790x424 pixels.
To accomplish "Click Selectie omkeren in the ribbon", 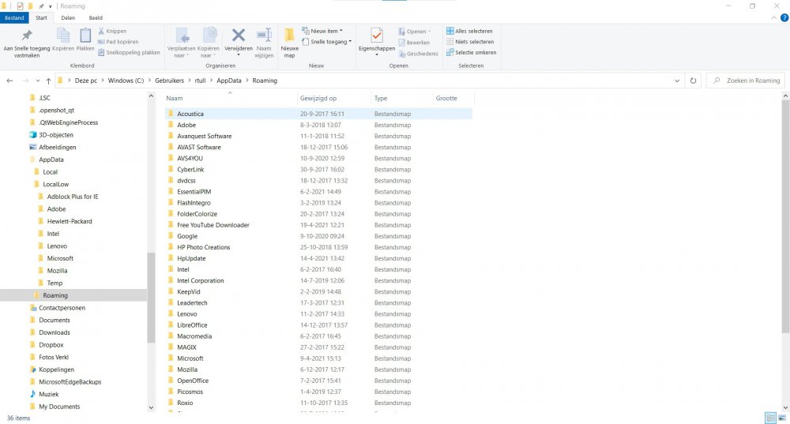I will (x=472, y=53).
